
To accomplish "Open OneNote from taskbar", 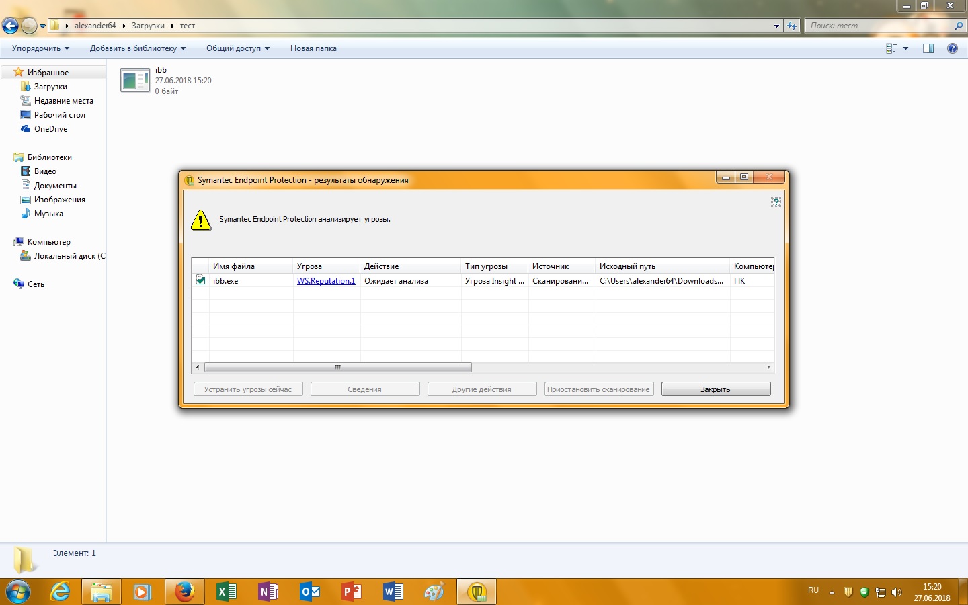I will click(268, 592).
